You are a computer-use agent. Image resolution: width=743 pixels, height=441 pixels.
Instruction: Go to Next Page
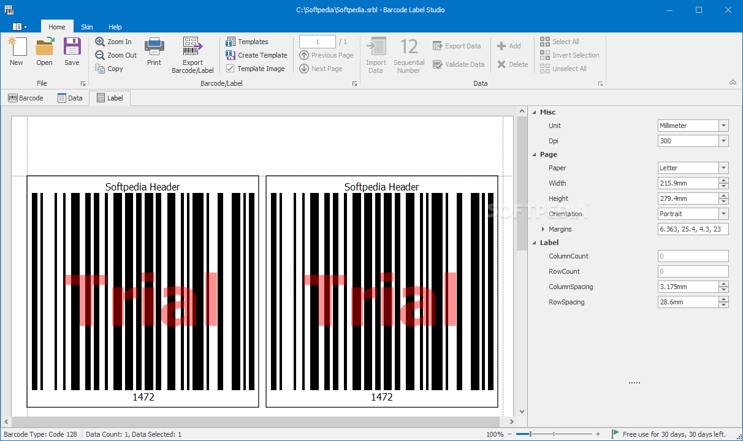click(x=321, y=69)
